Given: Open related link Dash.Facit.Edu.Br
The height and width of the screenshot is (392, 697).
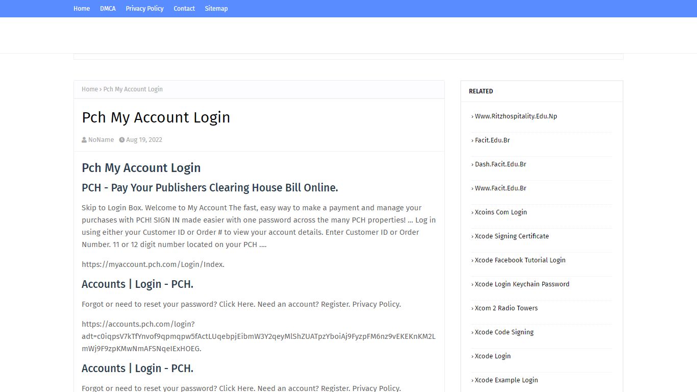Looking at the screenshot, I should coord(501,164).
